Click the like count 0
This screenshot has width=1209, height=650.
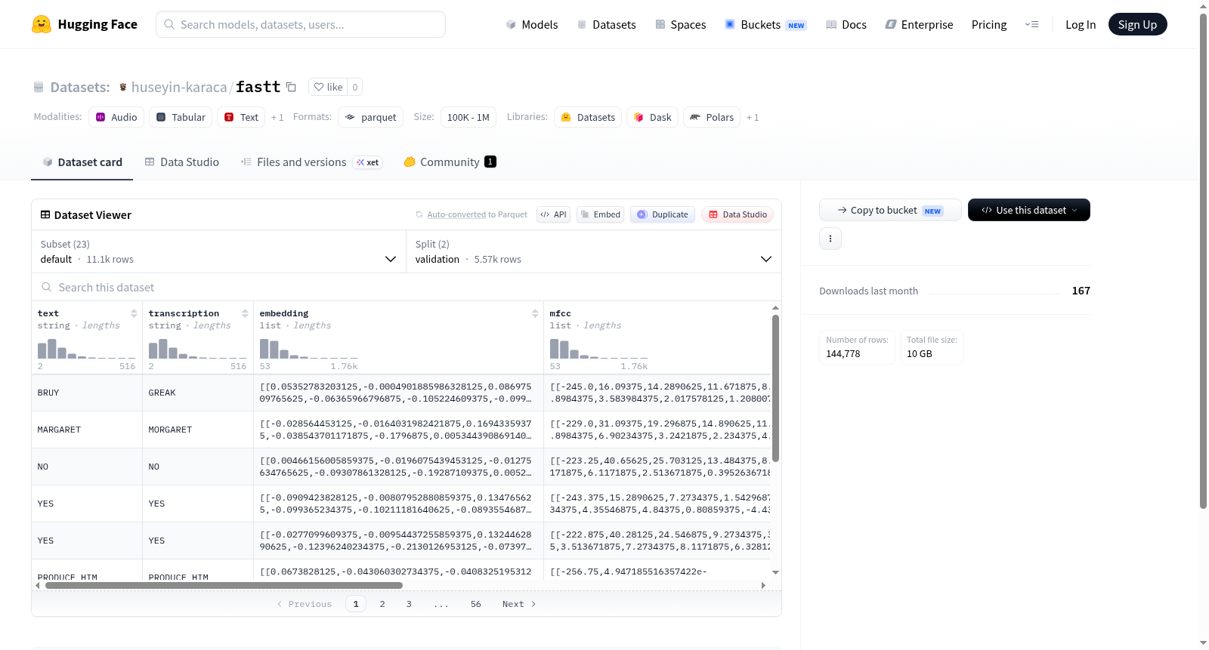(355, 87)
